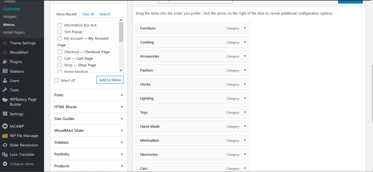This screenshot has width=373, height=172.
Task: Click the pages list scrollbar down arrow
Action: tap(121, 70)
